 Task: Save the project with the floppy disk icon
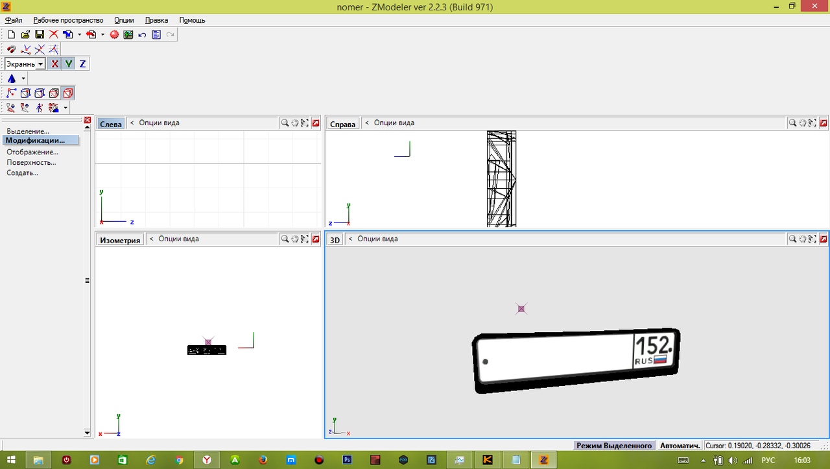(40, 34)
